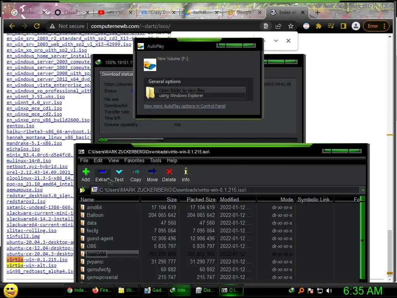Toggle Chrome side panel icon
This screenshot has height=298, width=397.
(x=343, y=26)
